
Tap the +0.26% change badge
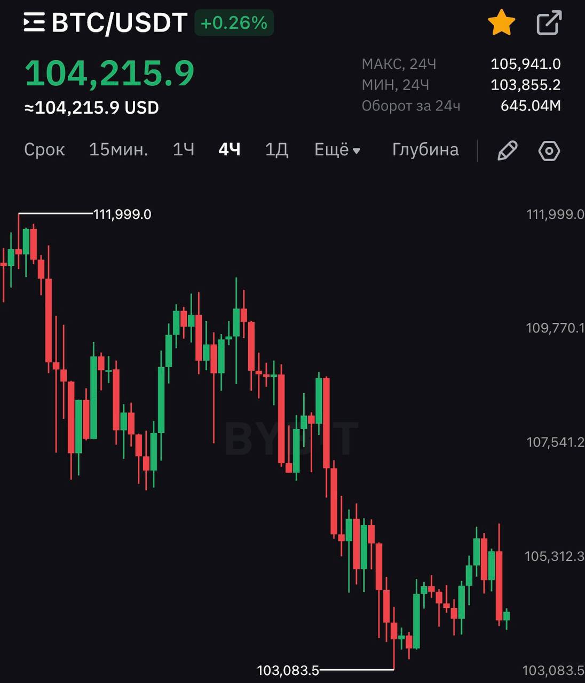(234, 23)
